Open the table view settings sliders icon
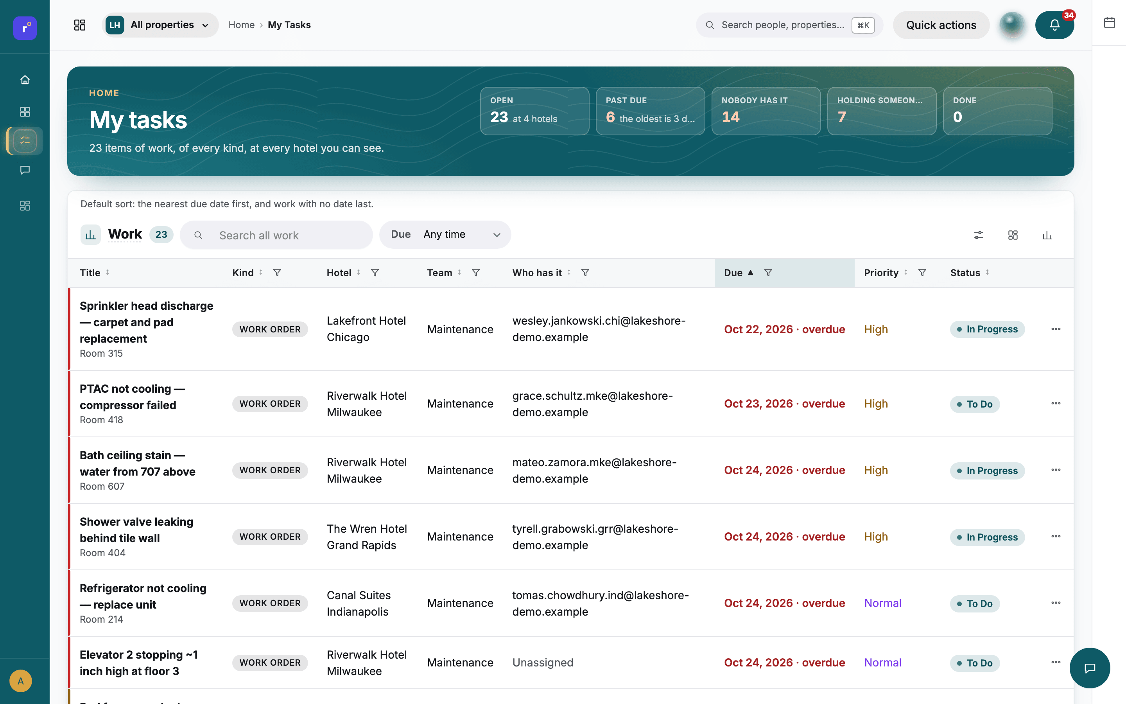 (x=979, y=235)
